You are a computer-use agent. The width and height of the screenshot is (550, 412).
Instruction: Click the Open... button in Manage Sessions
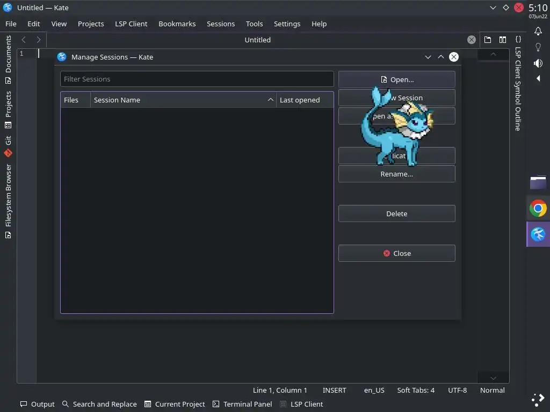397,79
